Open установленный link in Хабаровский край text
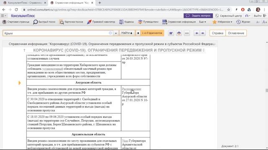This screenshot has height=150, width=268. pos(52,69)
